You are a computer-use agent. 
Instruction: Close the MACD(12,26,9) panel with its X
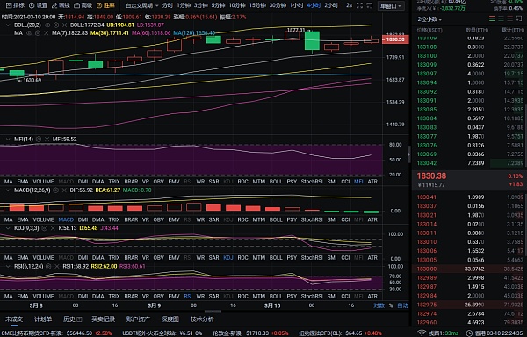pos(64,190)
